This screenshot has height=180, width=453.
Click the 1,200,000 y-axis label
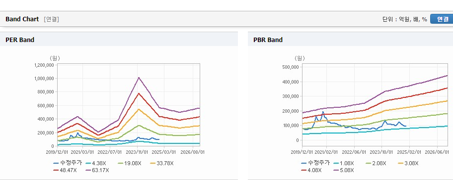[45, 65]
